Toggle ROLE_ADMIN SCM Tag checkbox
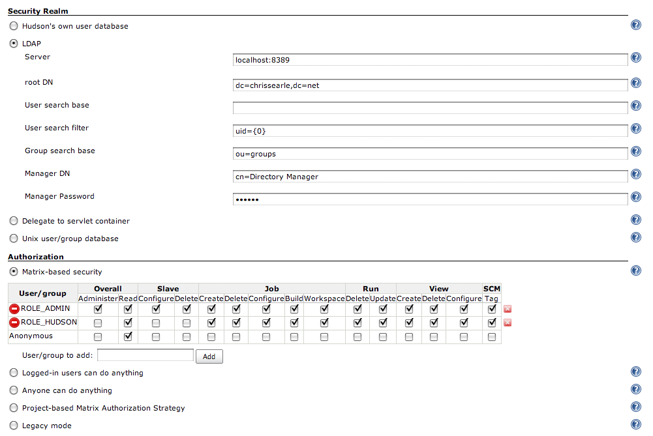 pyautogui.click(x=492, y=309)
